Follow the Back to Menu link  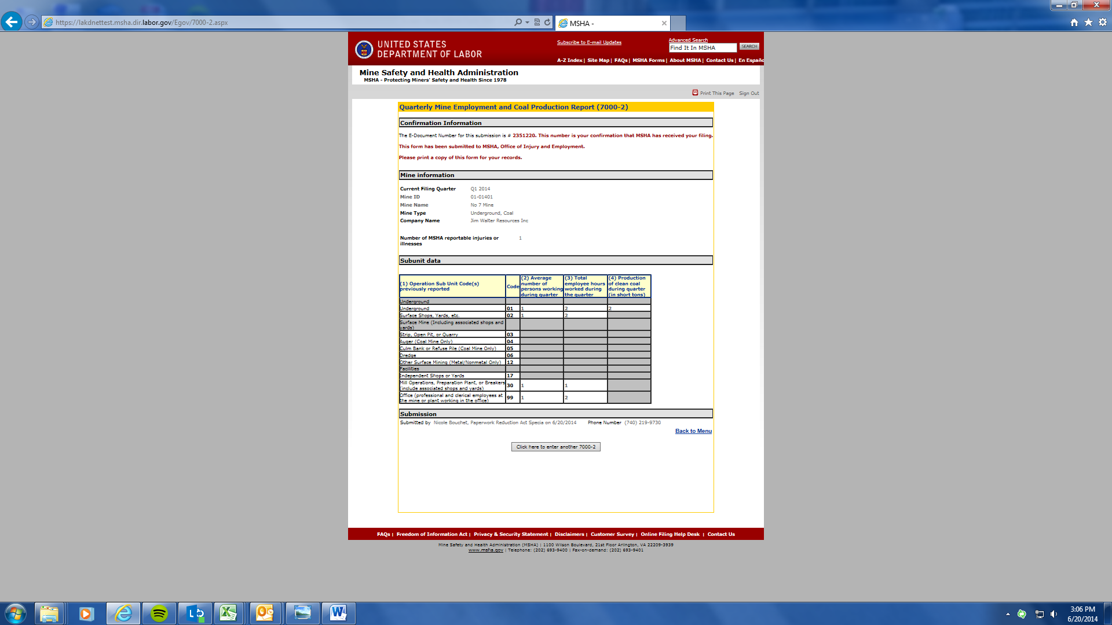(693, 431)
